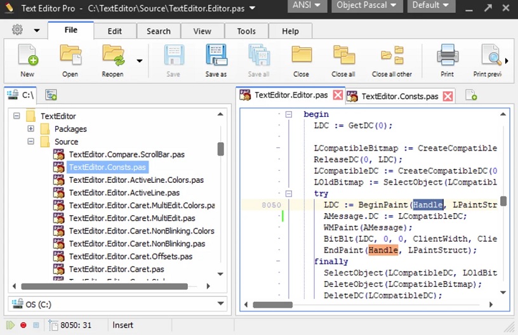Start macro recording with red record icon
518x335 pixels.
point(23,325)
